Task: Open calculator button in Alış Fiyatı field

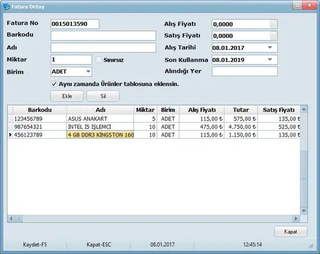Action: 274,24
